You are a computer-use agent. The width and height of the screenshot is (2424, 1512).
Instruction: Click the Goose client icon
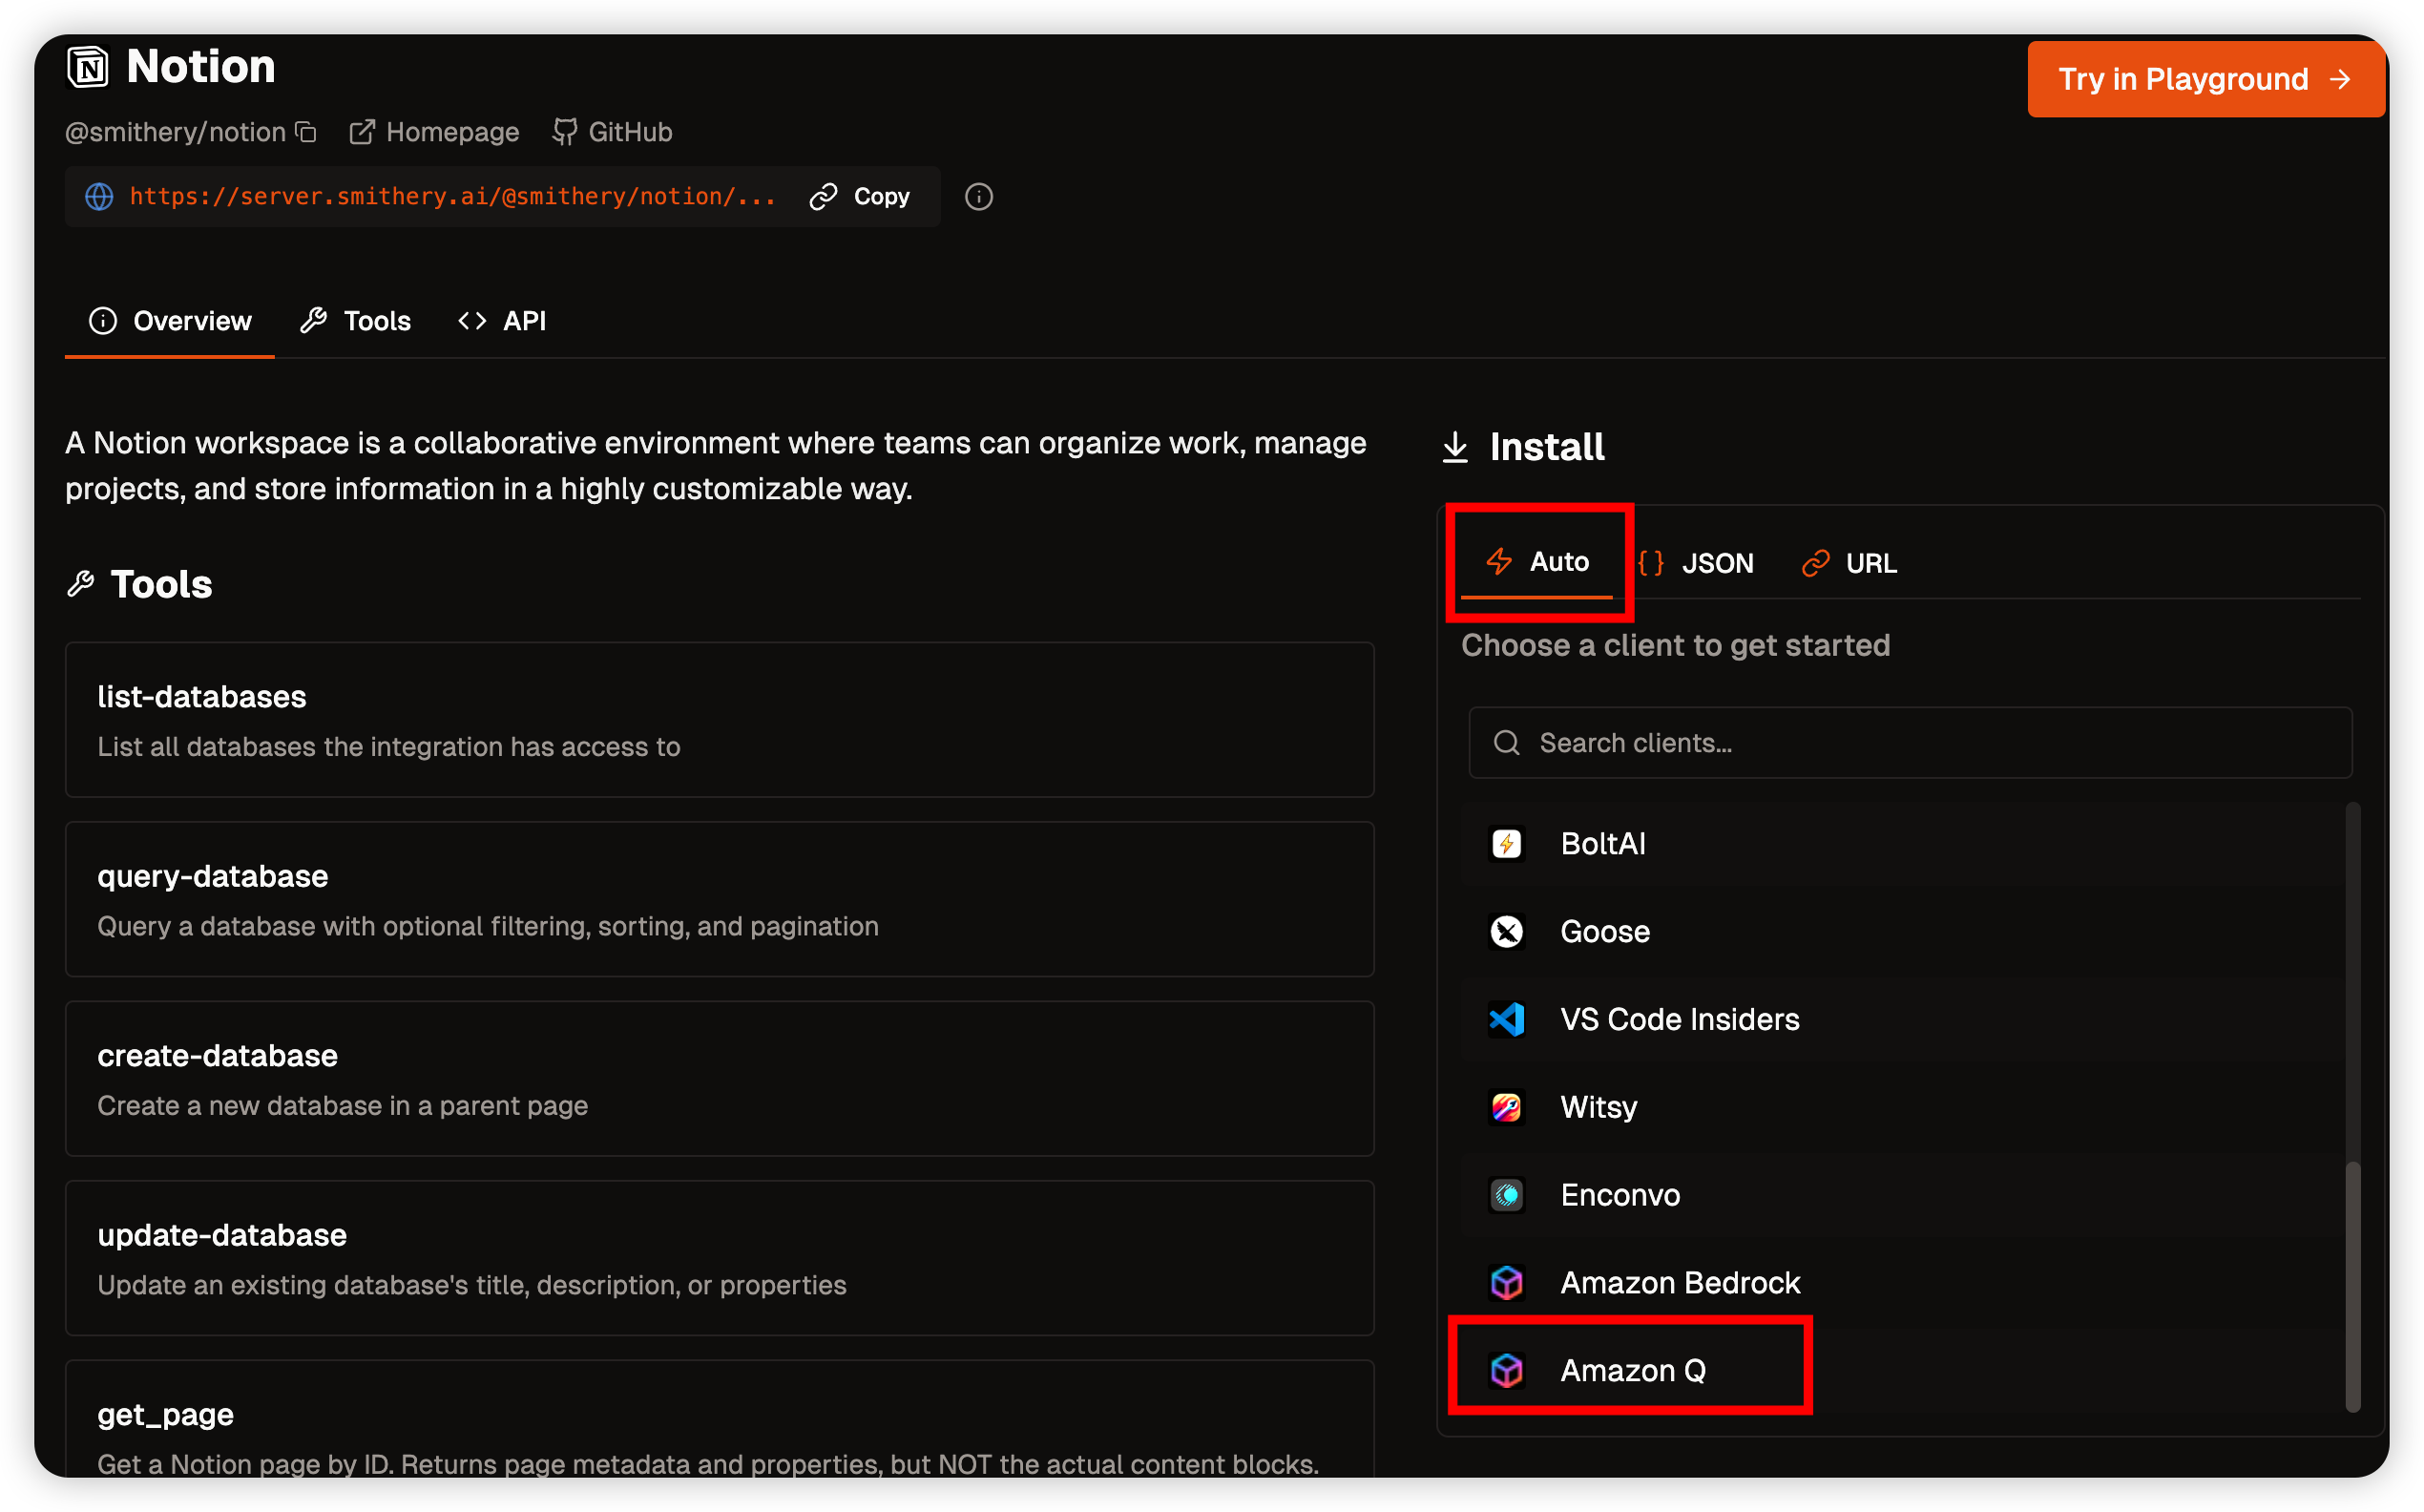click(x=1505, y=931)
